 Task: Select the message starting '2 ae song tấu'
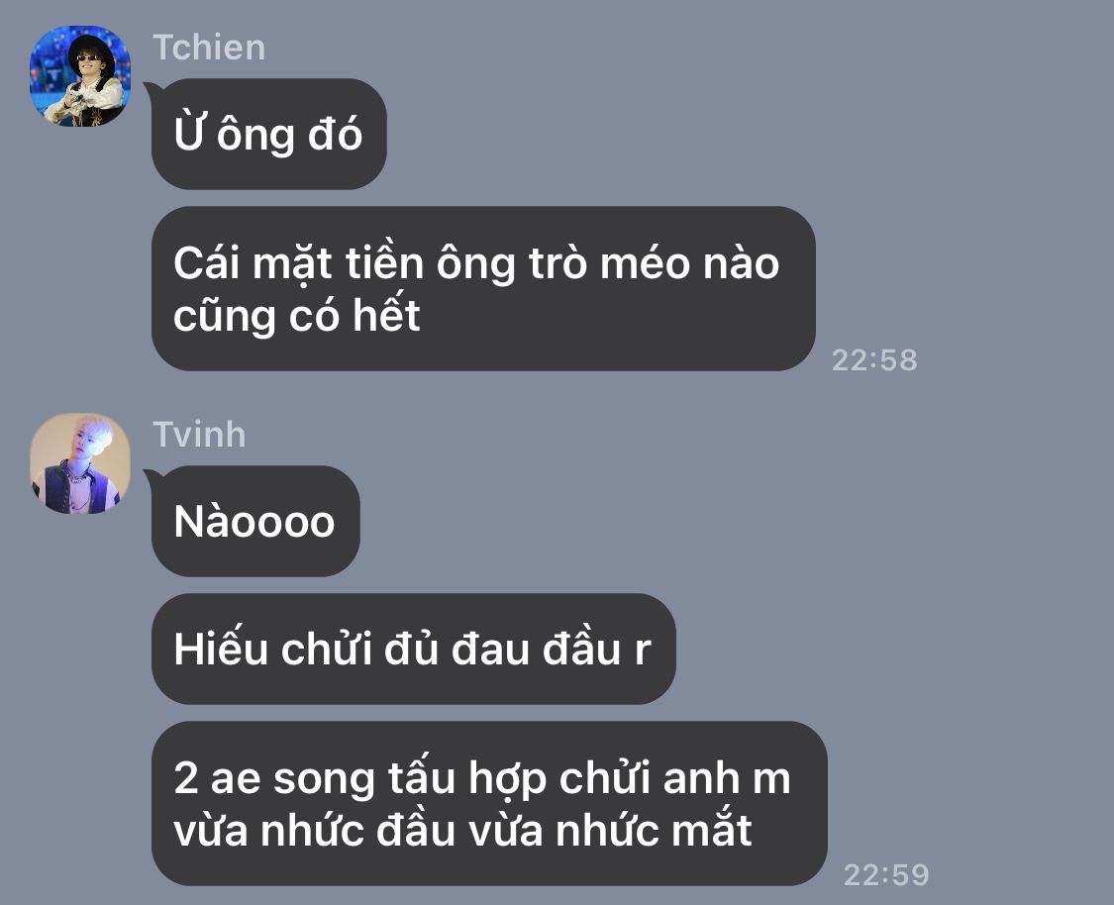(x=489, y=803)
